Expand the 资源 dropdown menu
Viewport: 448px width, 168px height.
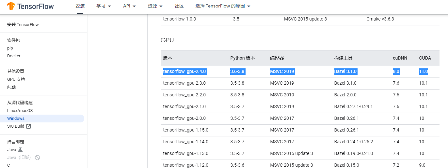coord(155,6)
